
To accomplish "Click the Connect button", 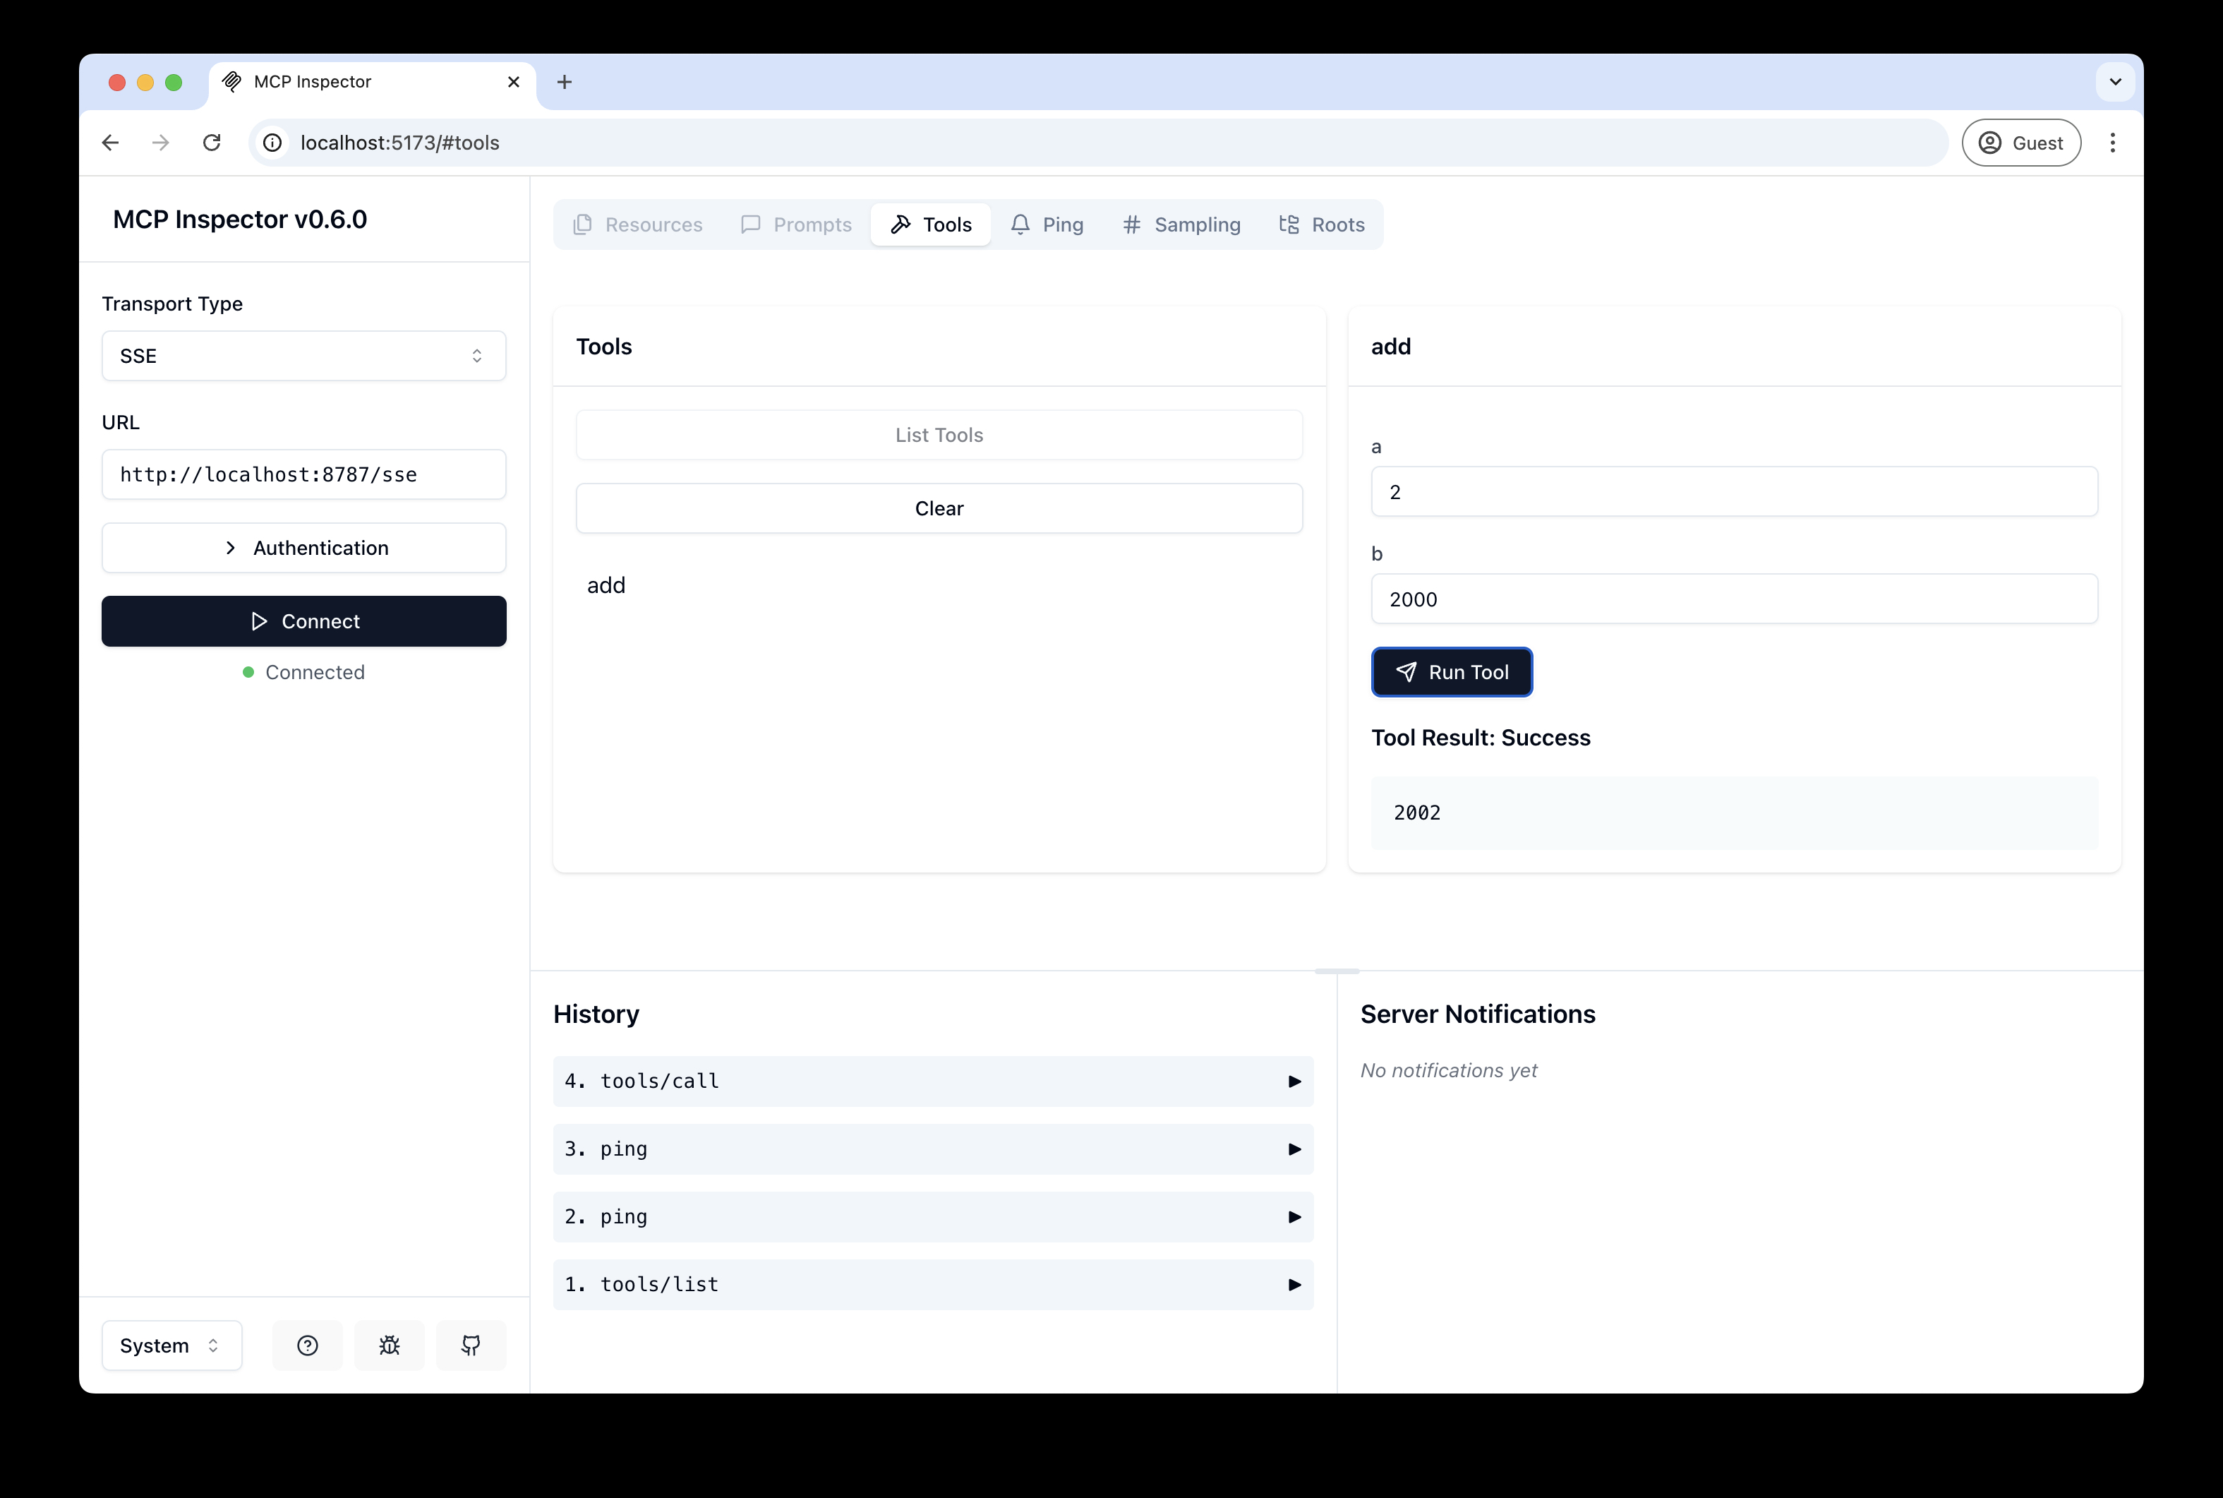I will pyautogui.click(x=303, y=621).
